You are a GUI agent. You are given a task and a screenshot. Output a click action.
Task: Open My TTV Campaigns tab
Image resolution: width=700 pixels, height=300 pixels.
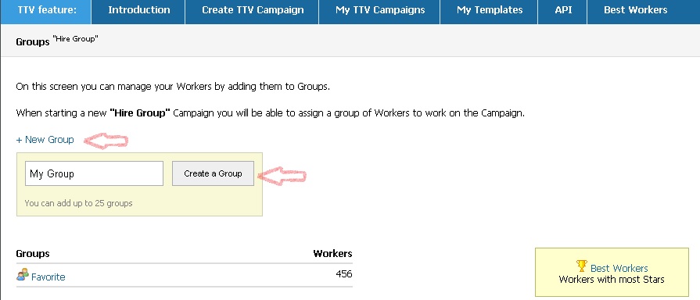[x=380, y=10]
